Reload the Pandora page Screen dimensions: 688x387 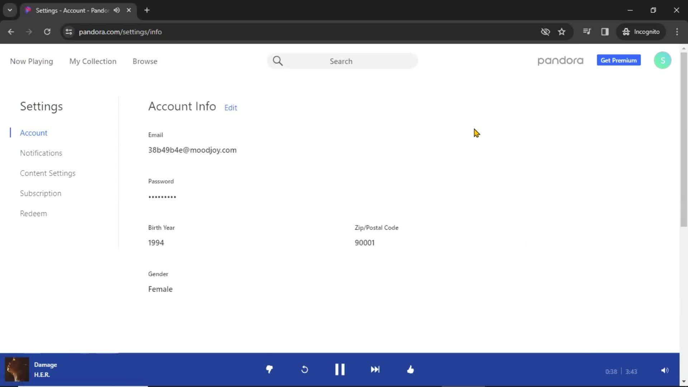pyautogui.click(x=47, y=32)
